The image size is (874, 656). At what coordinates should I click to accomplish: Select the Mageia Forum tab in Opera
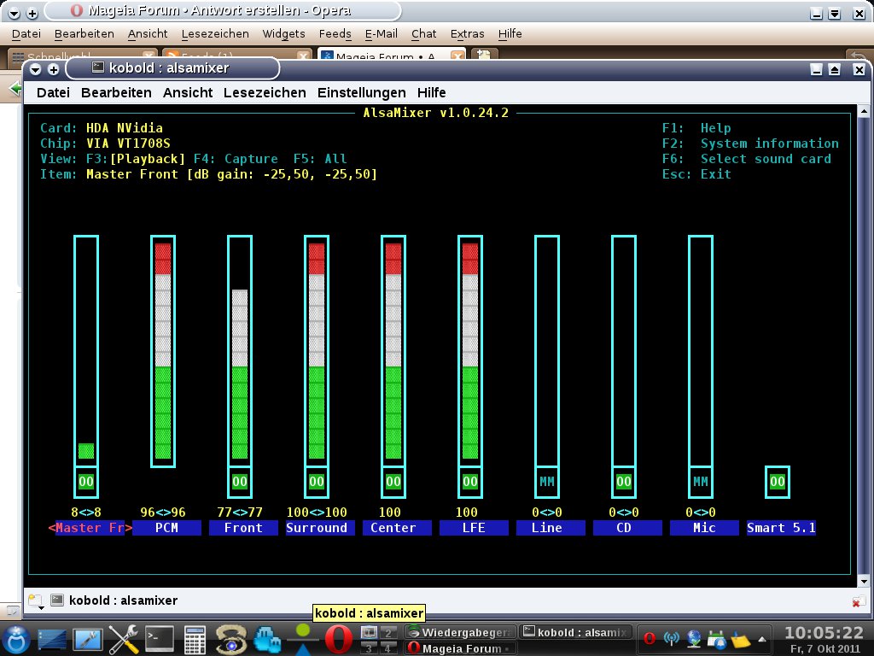(391, 56)
